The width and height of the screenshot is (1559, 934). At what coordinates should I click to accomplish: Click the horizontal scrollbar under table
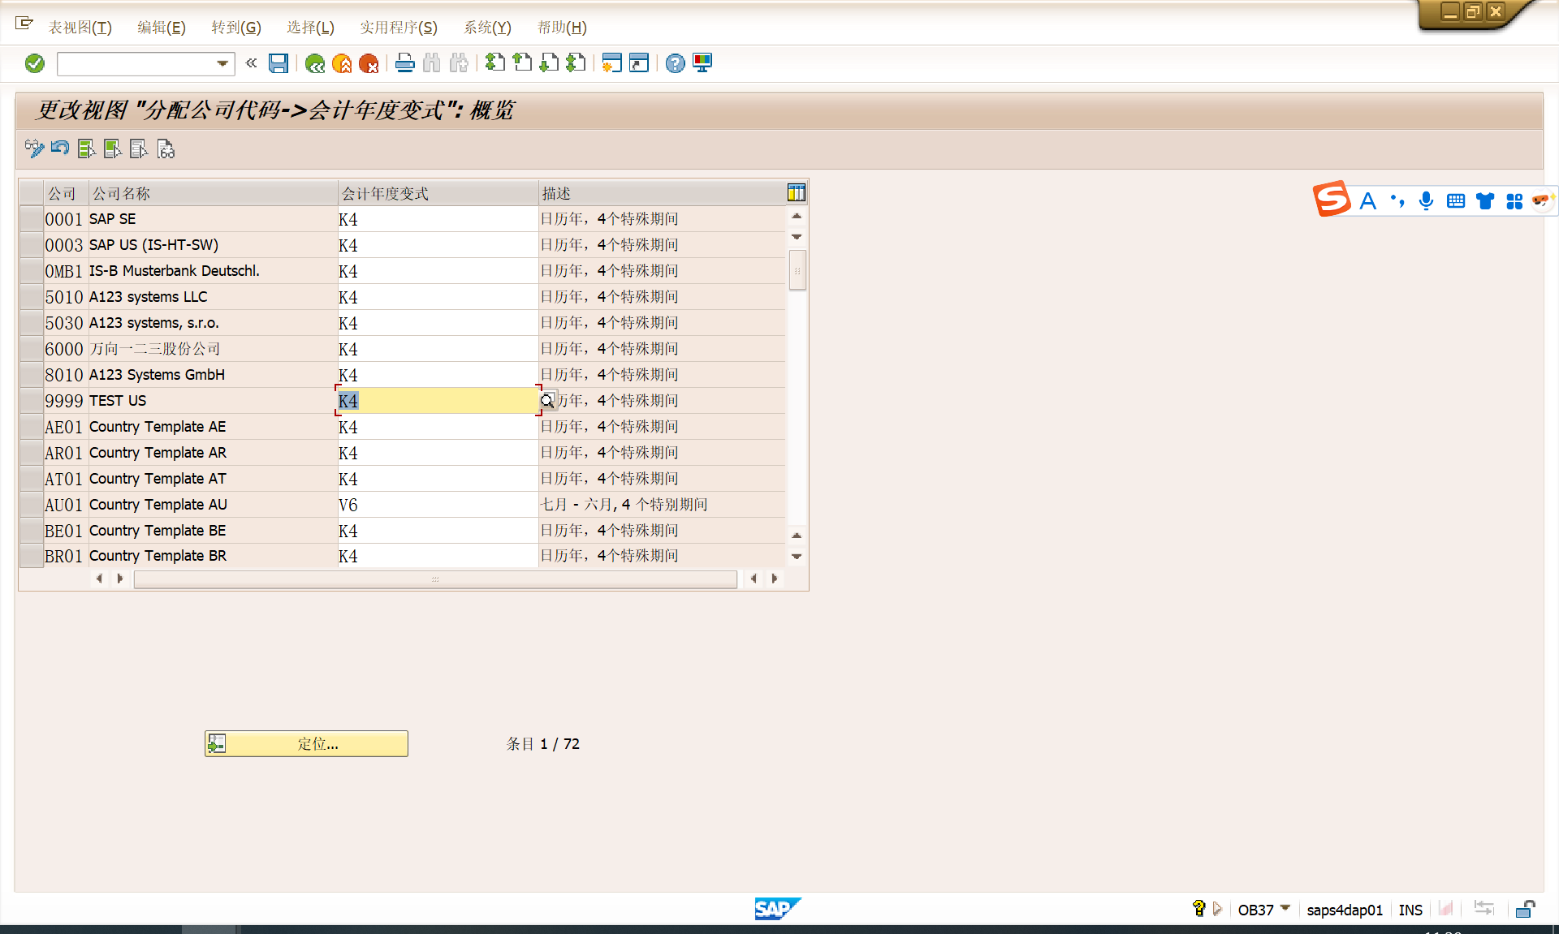435,579
